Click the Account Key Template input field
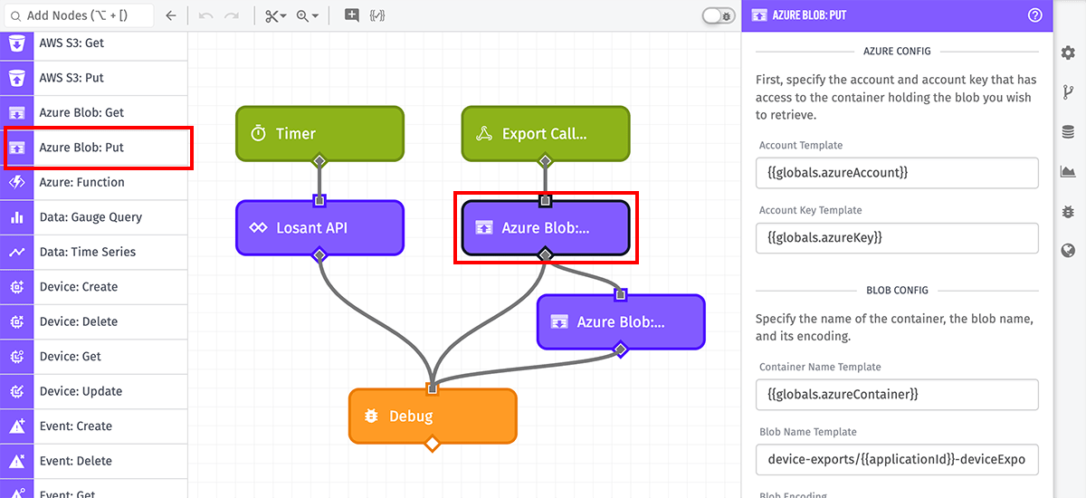 (897, 237)
